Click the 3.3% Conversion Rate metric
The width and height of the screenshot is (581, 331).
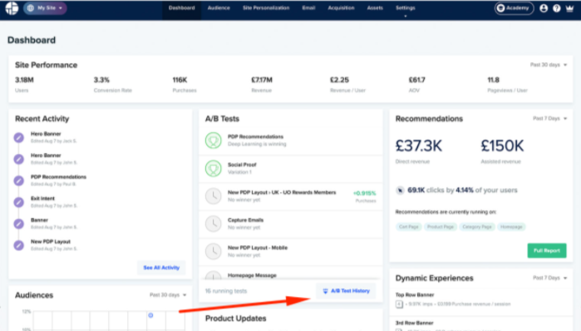point(113,85)
